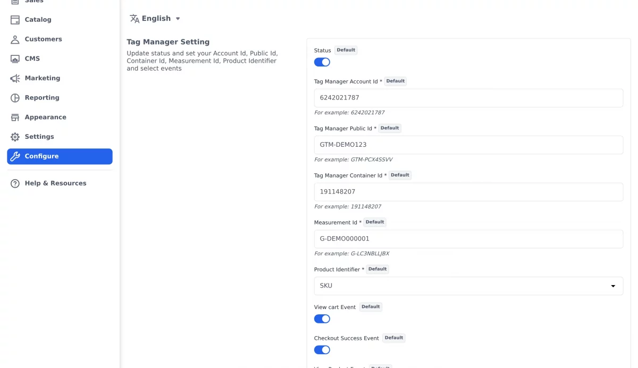Click the Help & Resources question mark icon
Screen dimensions: 638x368
pyautogui.click(x=15, y=183)
